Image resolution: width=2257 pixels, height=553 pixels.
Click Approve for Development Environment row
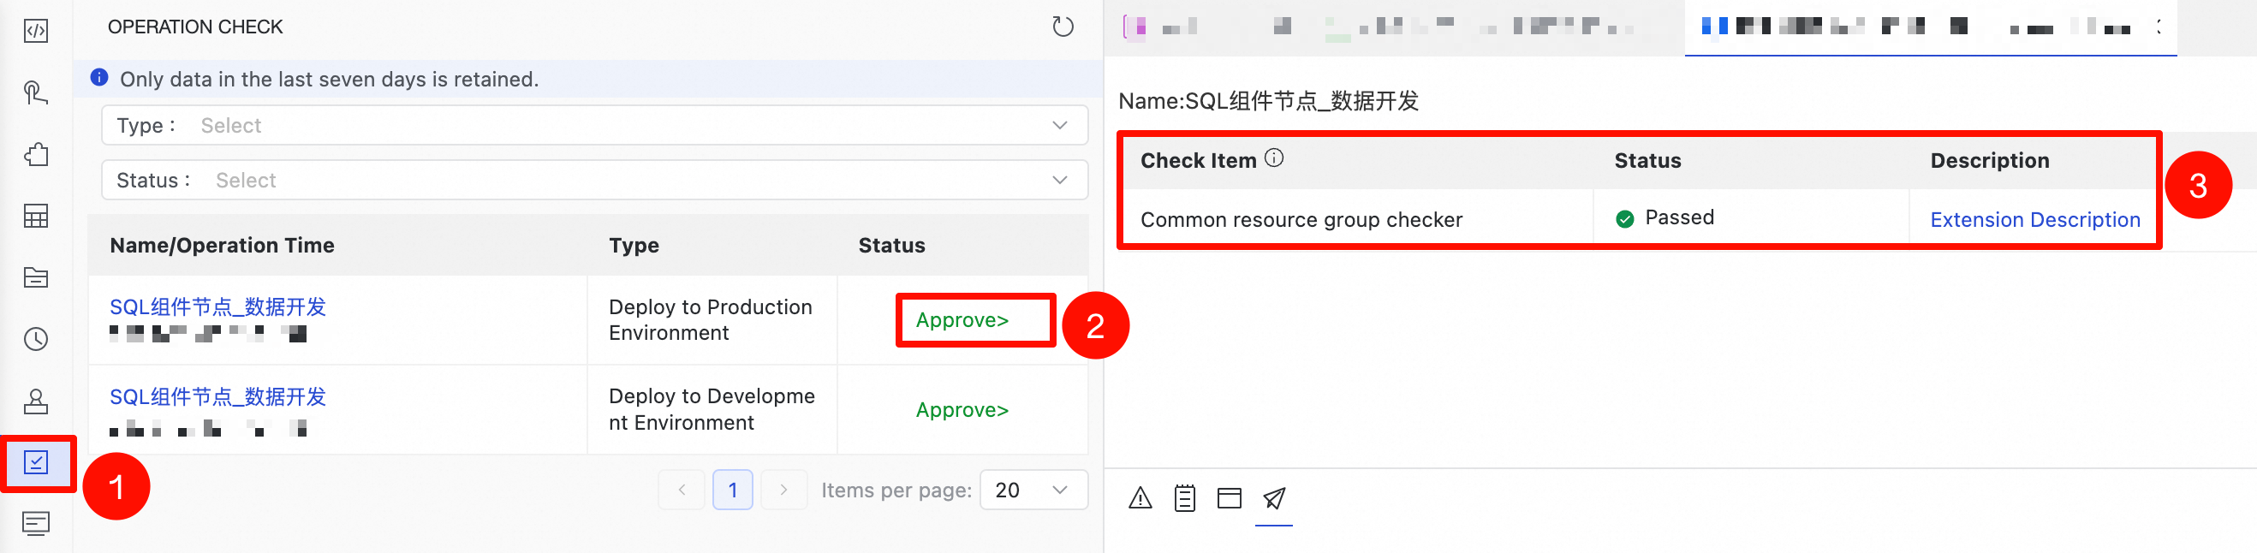(x=962, y=410)
